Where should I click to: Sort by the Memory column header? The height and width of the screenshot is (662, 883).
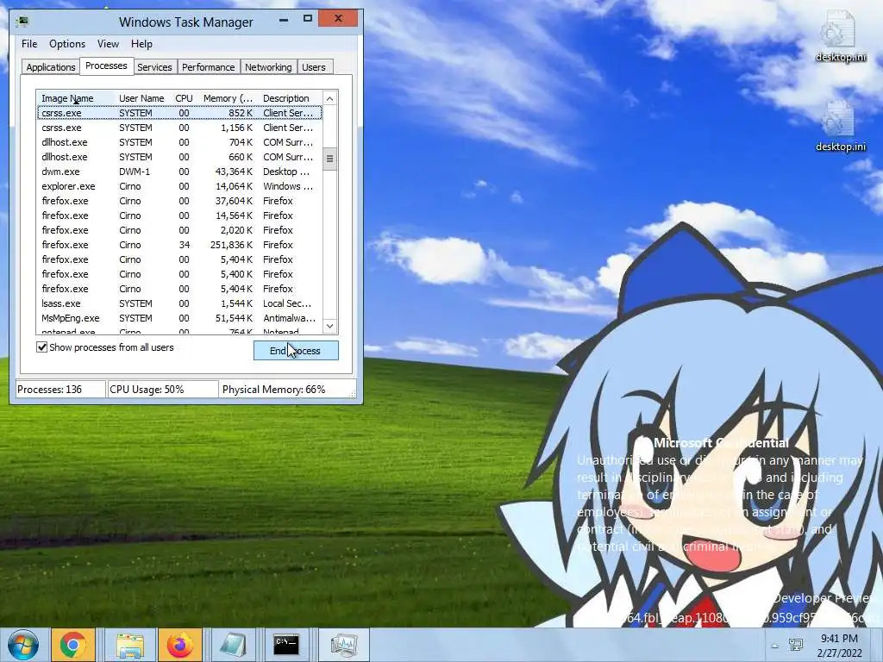point(228,98)
